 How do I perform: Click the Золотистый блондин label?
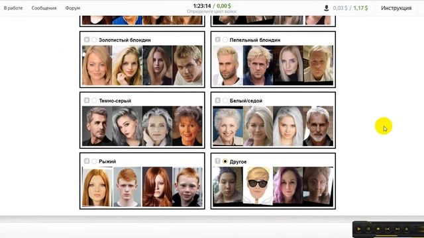tap(125, 40)
